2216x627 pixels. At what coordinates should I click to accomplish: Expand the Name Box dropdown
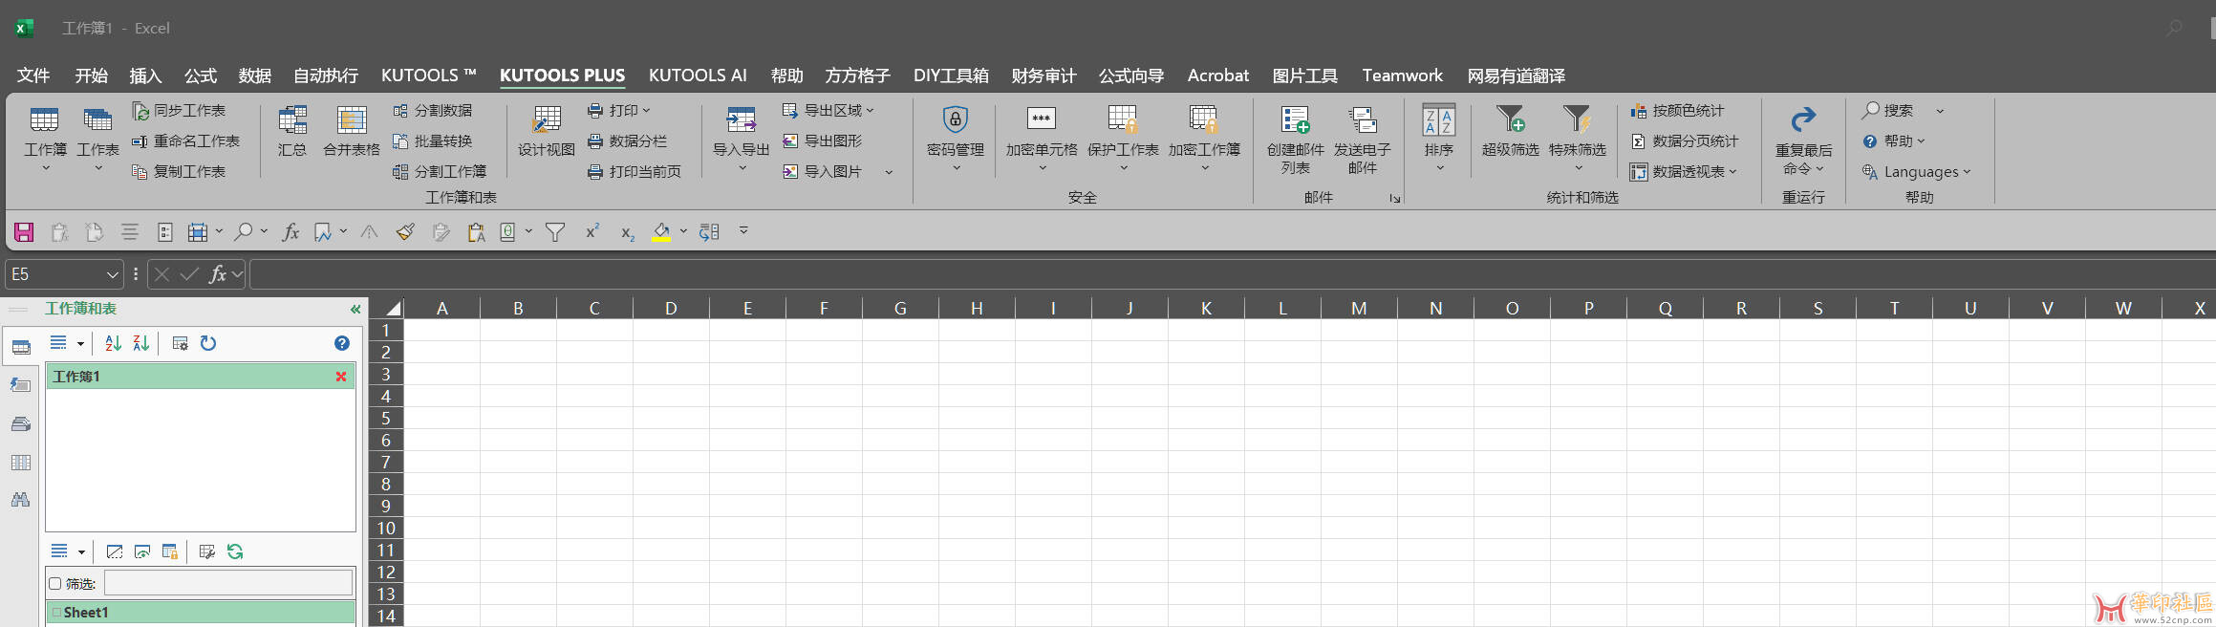[113, 275]
